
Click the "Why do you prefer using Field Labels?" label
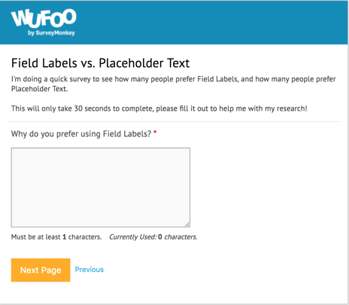81,134
